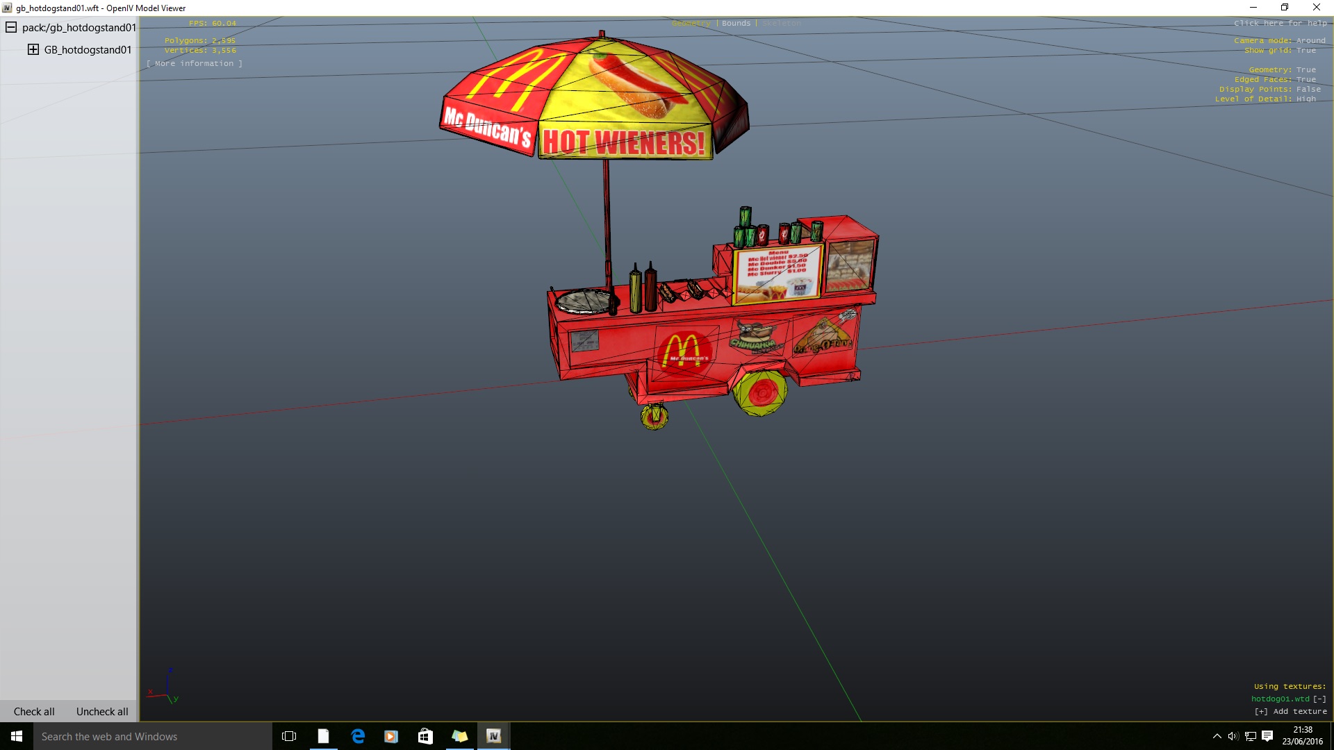Viewport: 1334px width, 750px height.
Task: Click OpenIV window title icon
Action: (7, 8)
